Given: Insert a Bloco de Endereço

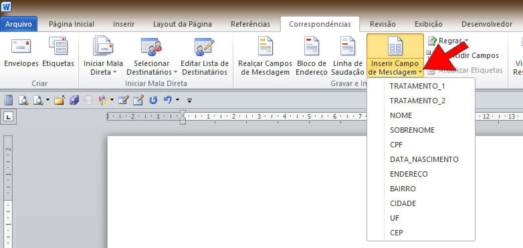Looking at the screenshot, I should pos(312,56).
